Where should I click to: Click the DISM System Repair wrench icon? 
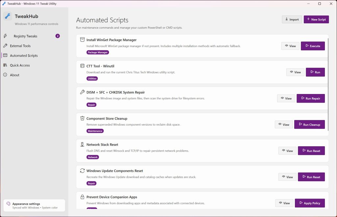tap(82, 92)
